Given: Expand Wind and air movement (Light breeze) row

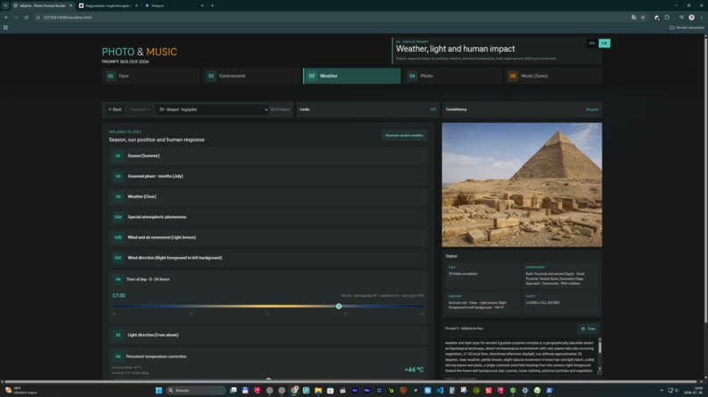Looking at the screenshot, I should [268, 237].
